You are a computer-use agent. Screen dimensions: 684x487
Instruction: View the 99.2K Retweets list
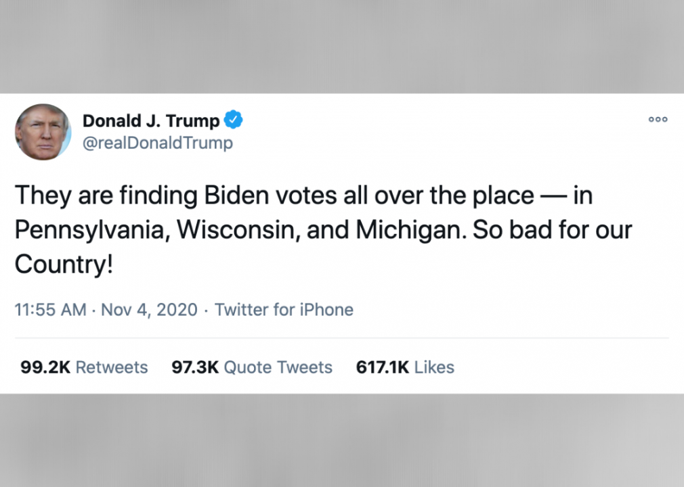point(84,367)
